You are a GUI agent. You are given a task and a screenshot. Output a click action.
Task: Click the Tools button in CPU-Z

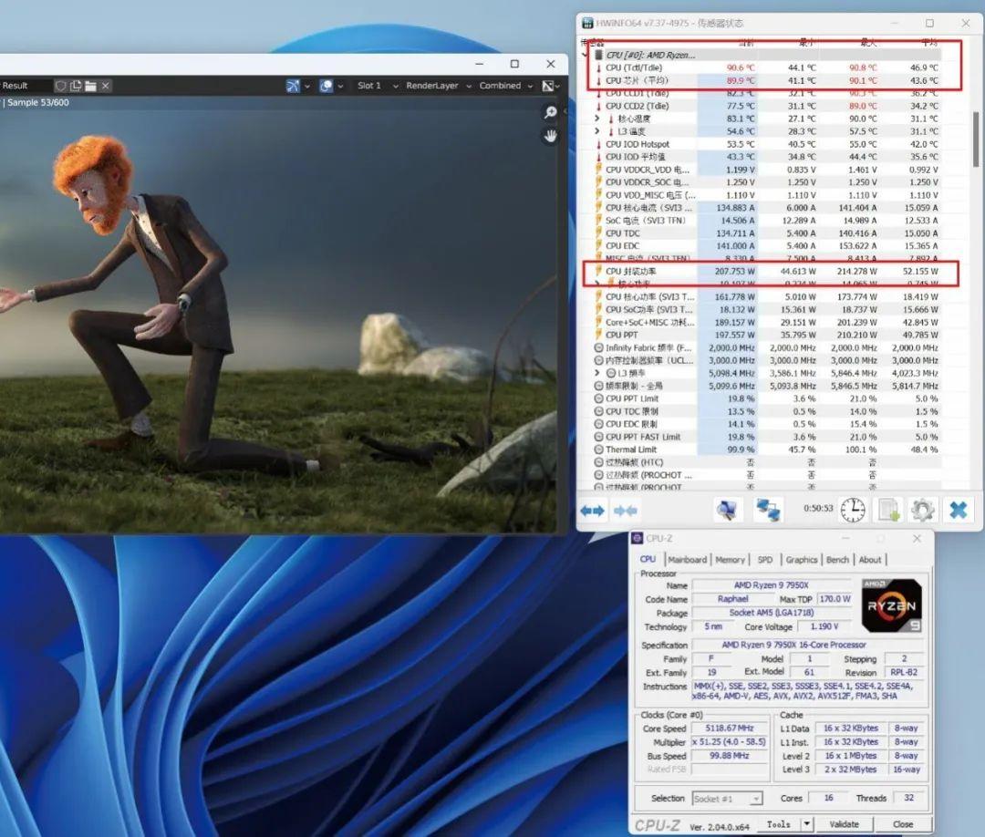point(778,823)
